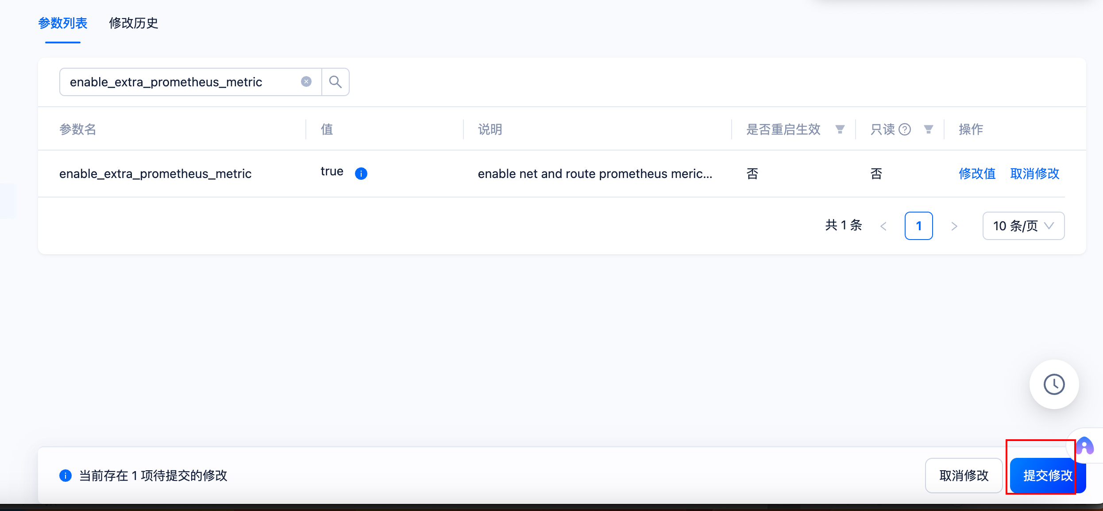This screenshot has height=511, width=1103.
Task: Click 取消修改 link in the table row
Action: coord(1035,174)
